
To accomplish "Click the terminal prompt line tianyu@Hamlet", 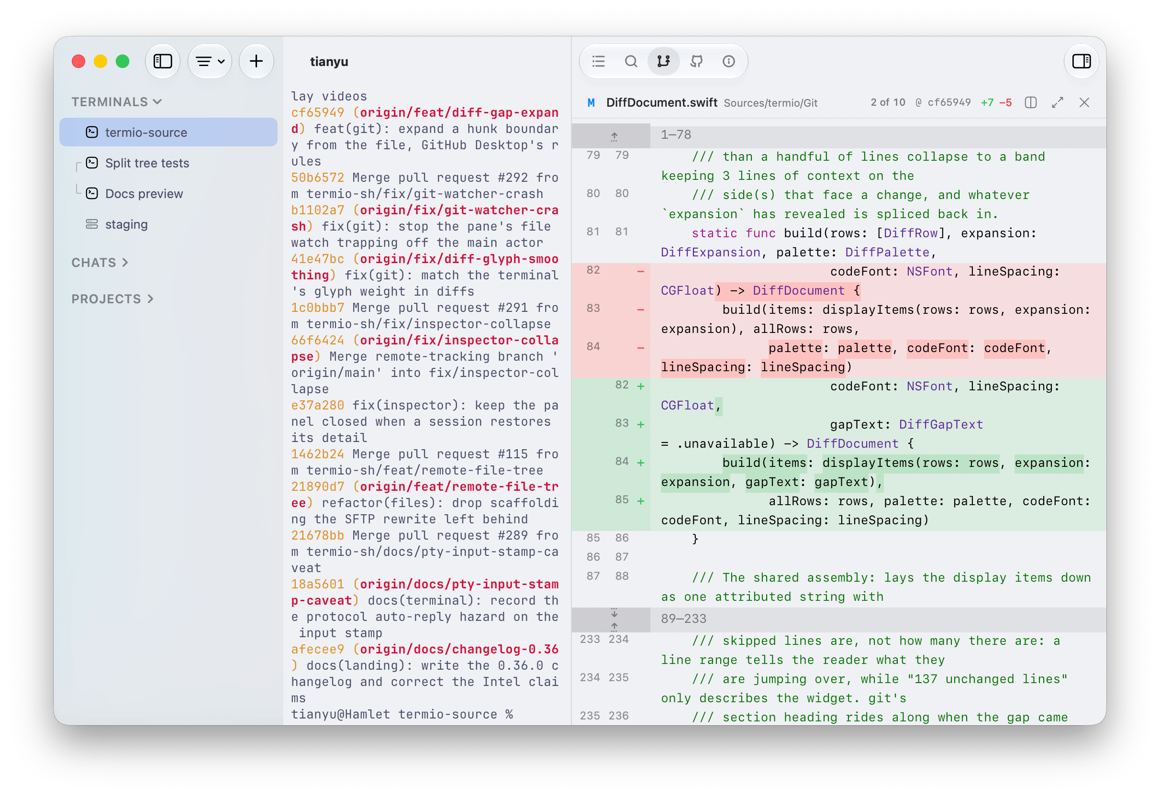I will pyautogui.click(x=402, y=714).
